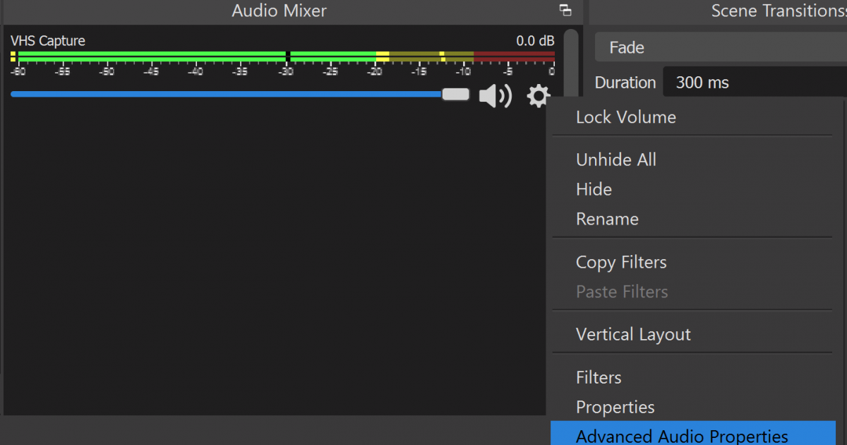
Task: Select Hide in the context menu
Action: [594, 189]
